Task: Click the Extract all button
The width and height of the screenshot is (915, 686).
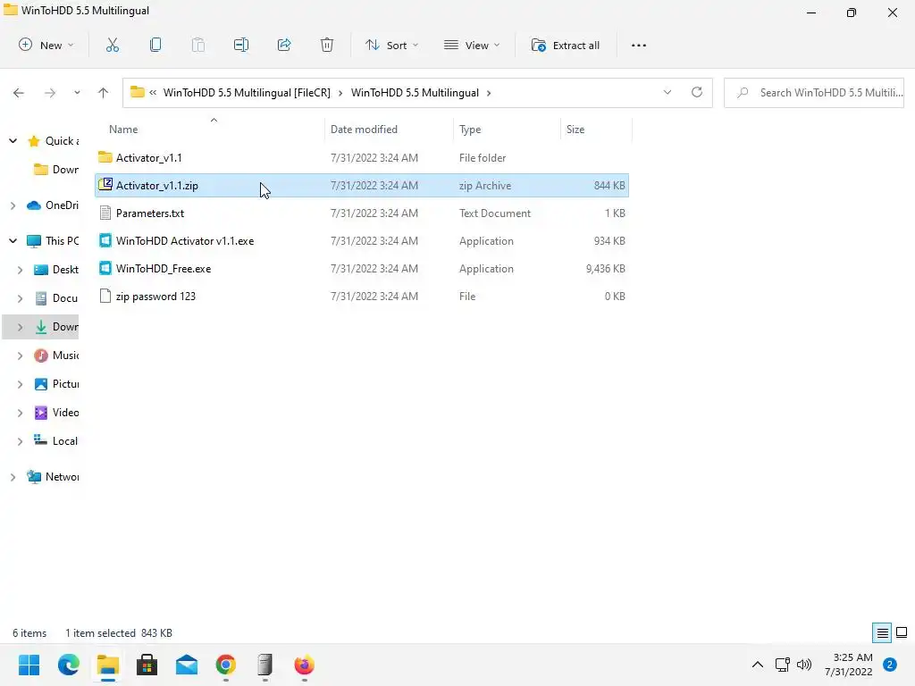Action: click(565, 45)
